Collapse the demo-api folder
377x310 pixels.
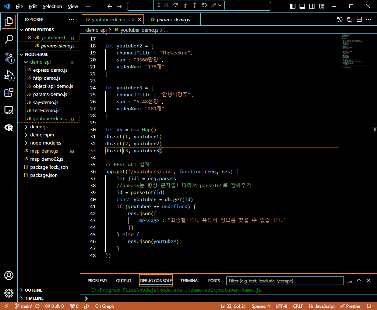click(x=49, y=62)
